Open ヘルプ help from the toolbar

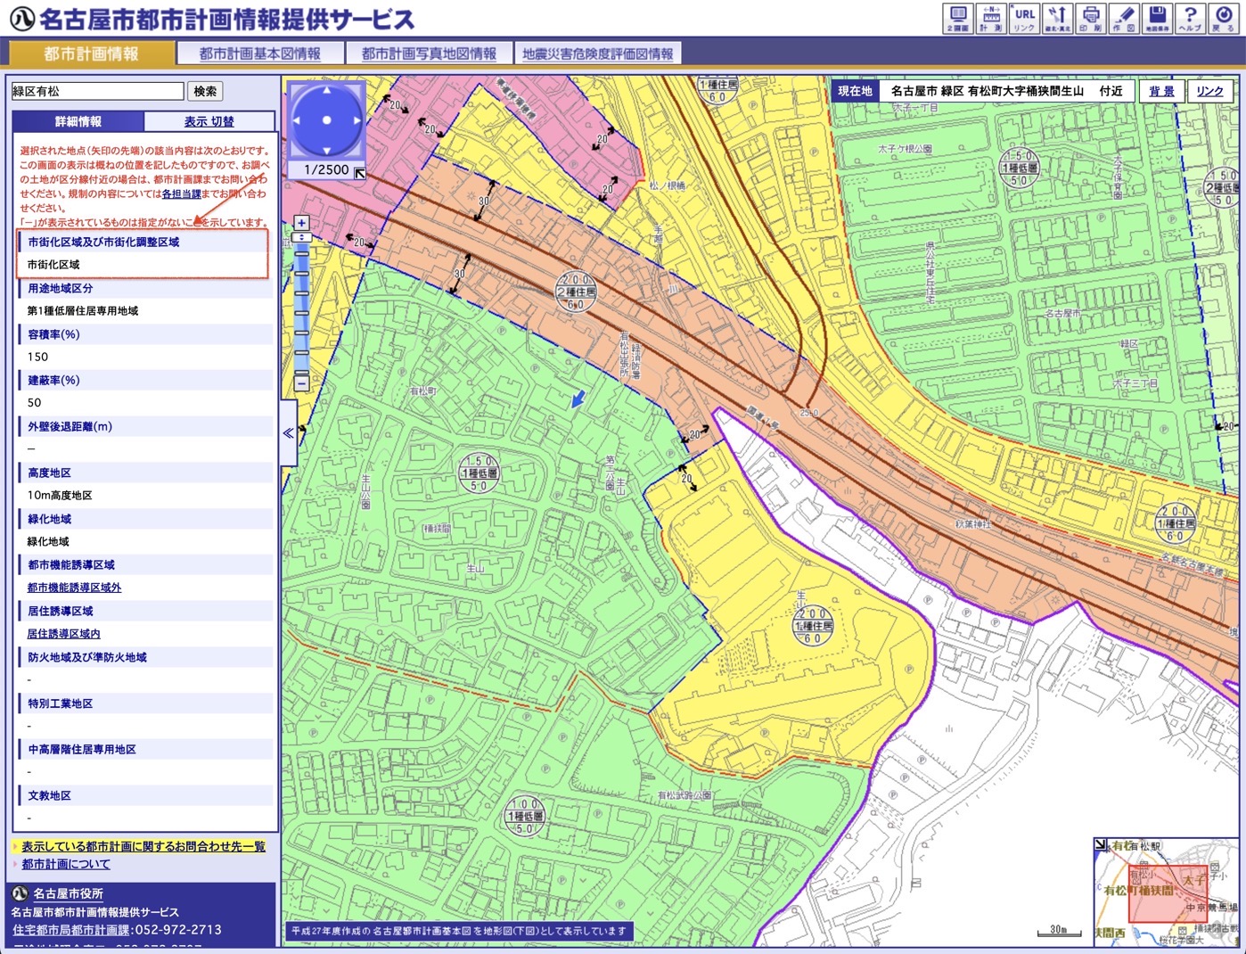click(1190, 18)
